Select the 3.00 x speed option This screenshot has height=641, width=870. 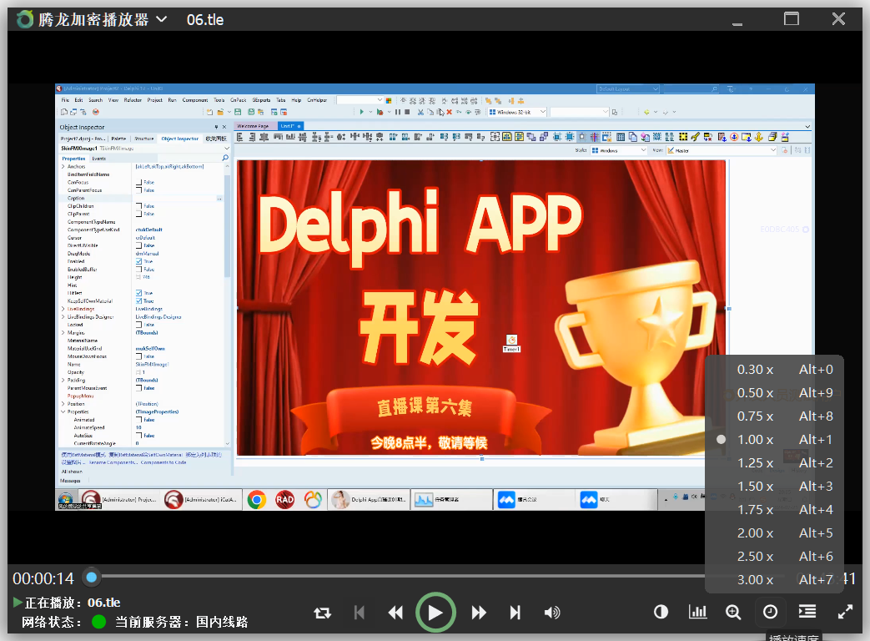coord(775,579)
